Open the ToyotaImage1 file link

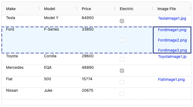click(x=172, y=57)
